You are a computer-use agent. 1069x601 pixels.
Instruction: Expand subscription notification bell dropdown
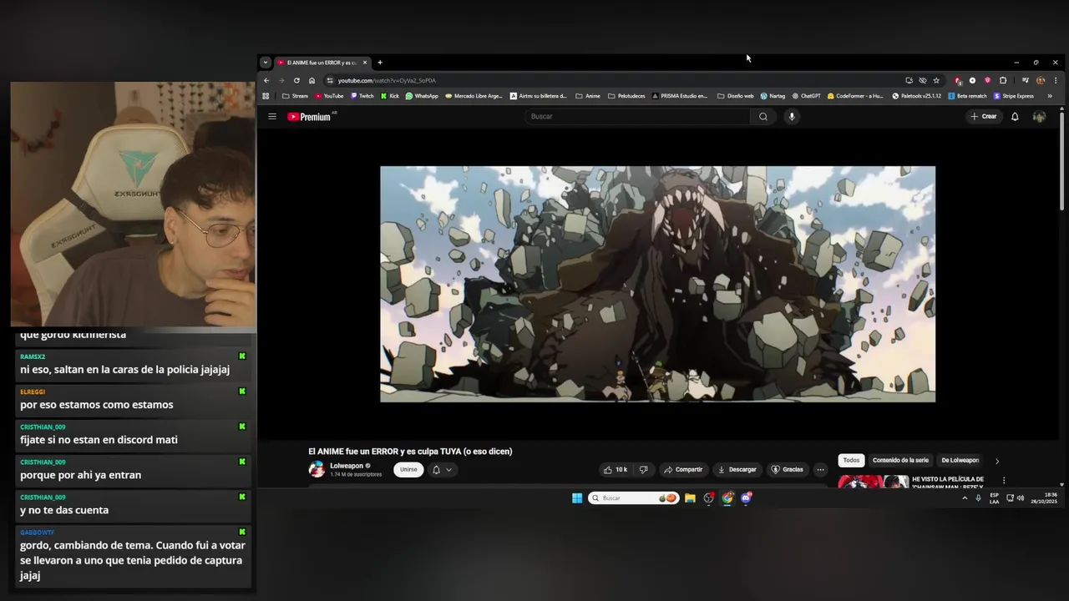click(x=442, y=470)
